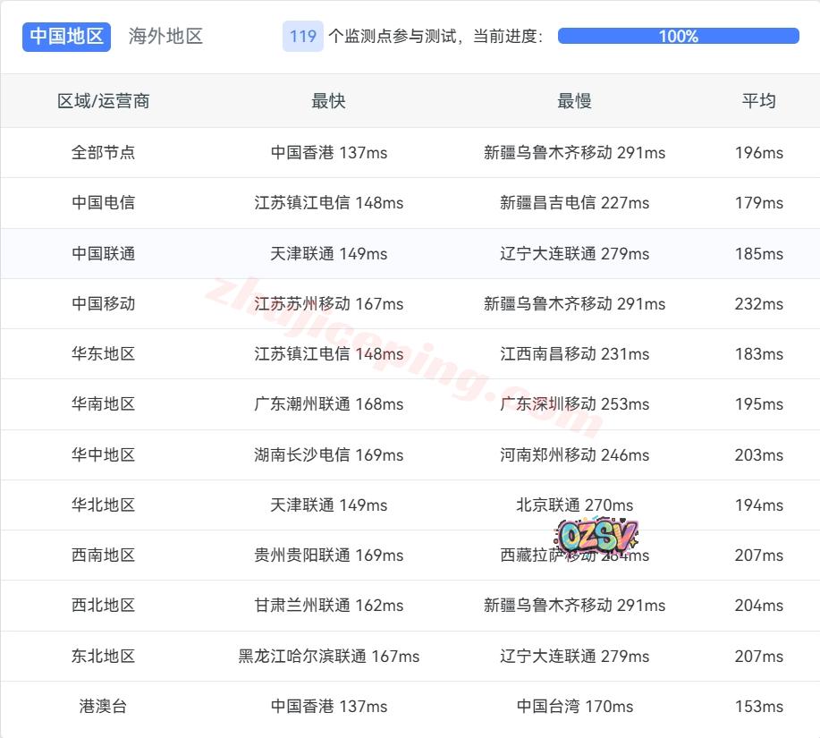Click the 119 monitoring points badge
This screenshot has height=738, width=820.
(302, 37)
